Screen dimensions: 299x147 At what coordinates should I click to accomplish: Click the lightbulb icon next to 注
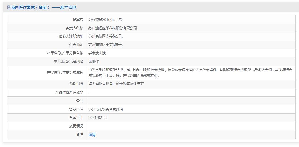point(78,134)
